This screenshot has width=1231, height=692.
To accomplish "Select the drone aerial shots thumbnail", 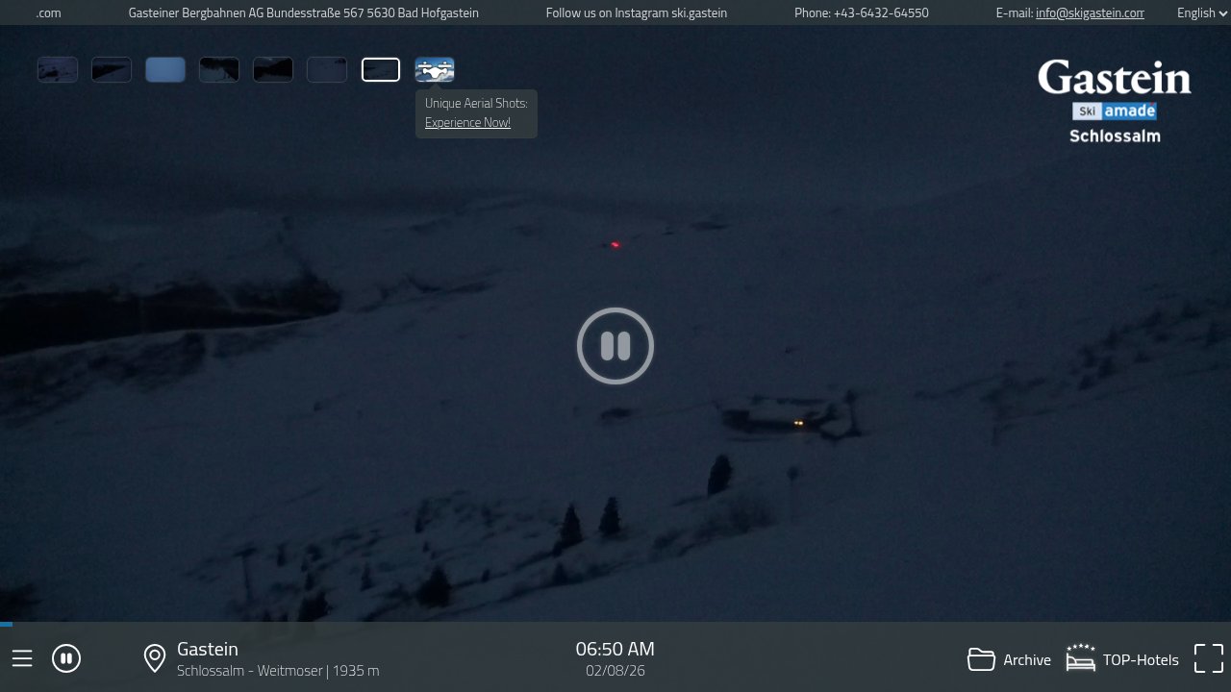I will [x=435, y=70].
